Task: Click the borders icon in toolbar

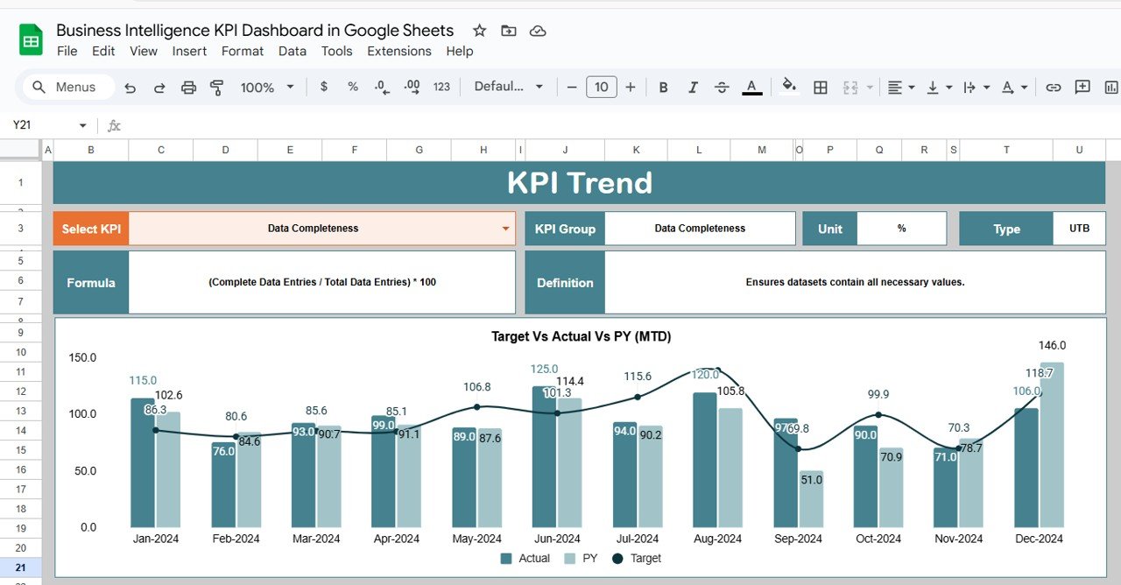Action: (x=821, y=88)
